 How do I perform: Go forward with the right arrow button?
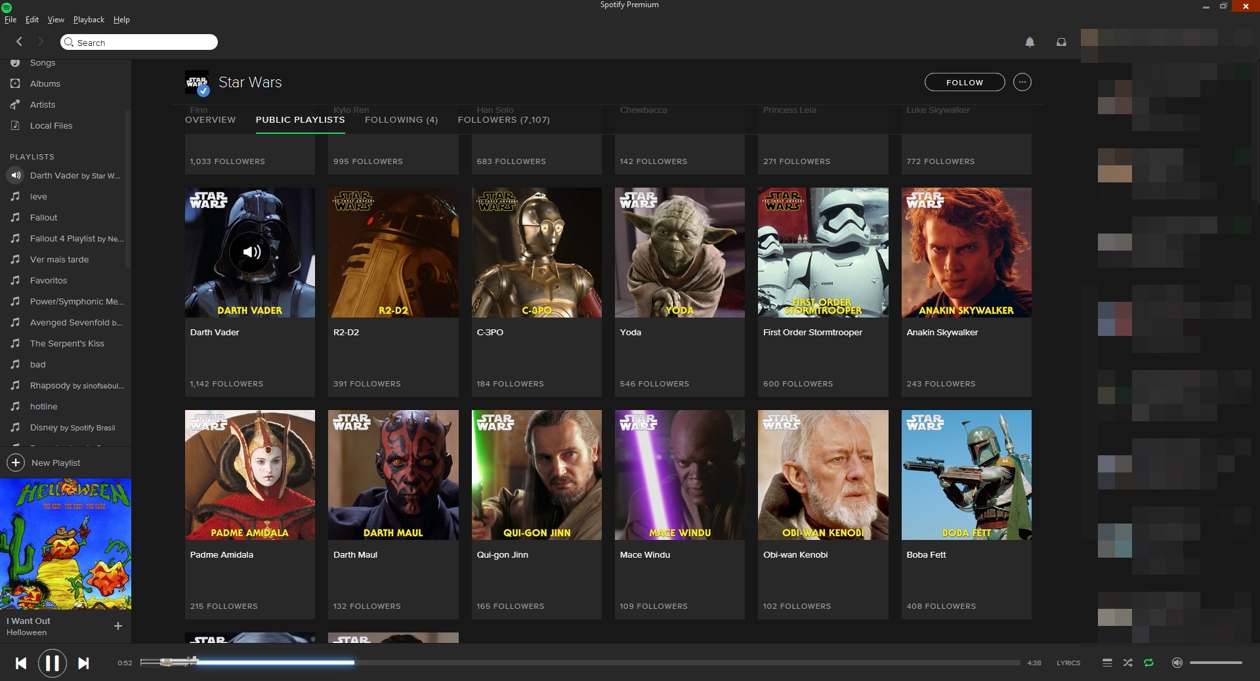point(41,42)
